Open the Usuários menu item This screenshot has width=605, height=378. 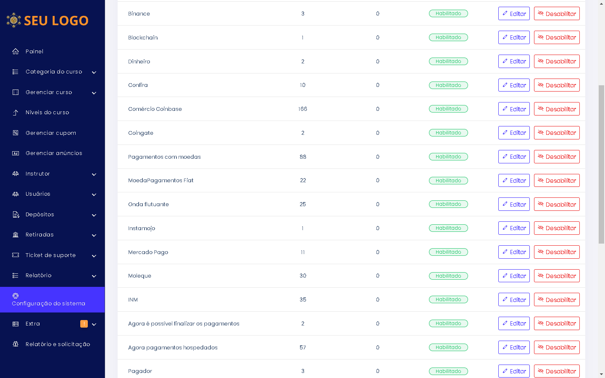click(38, 194)
